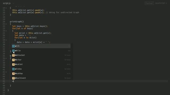Select the WheelEvent function icon suggestion

(13, 78)
